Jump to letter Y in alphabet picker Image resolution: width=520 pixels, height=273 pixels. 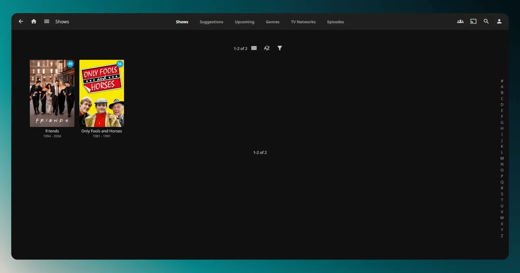pos(502,230)
